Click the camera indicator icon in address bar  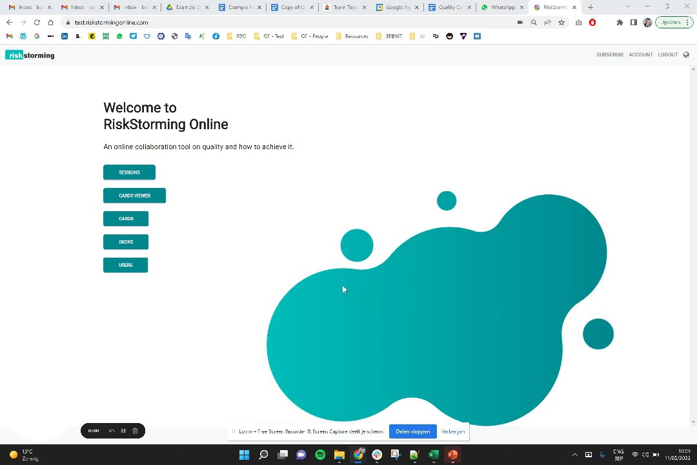coord(520,22)
